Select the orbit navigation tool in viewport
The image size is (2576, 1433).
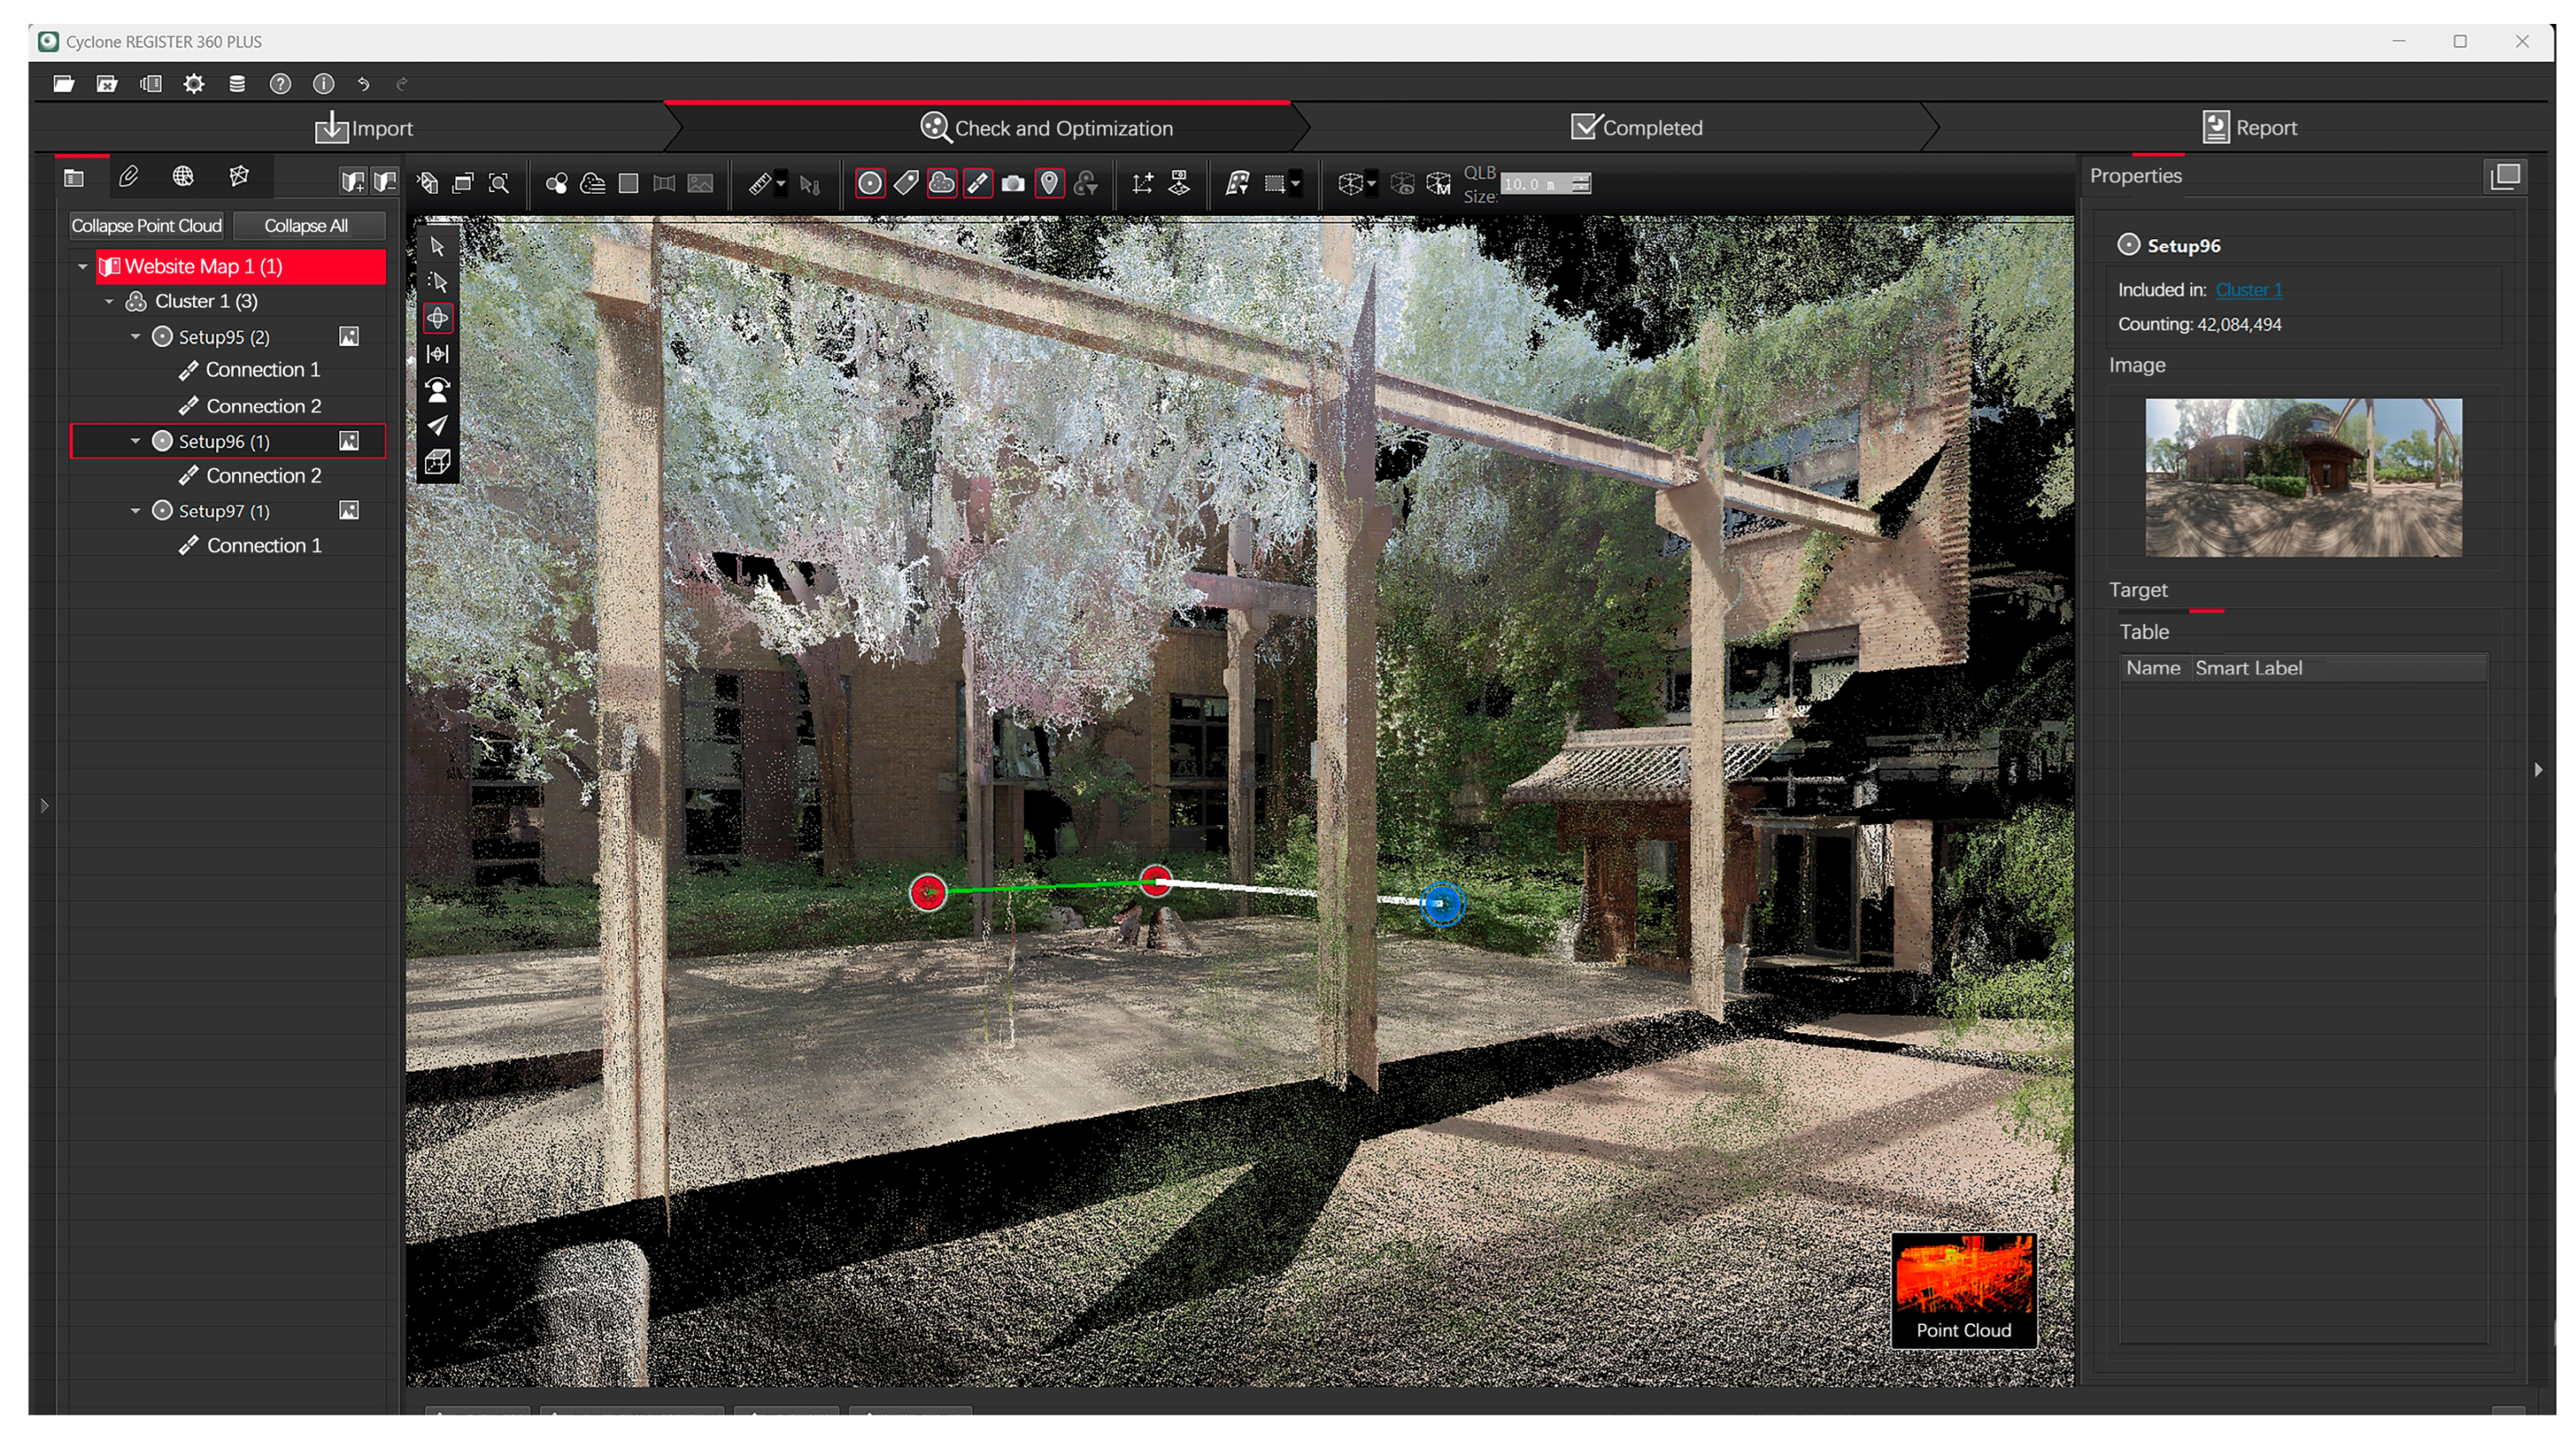437,318
